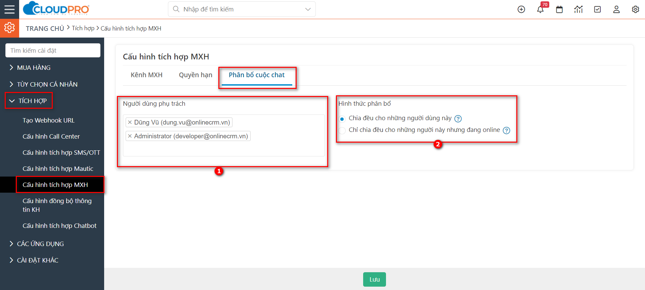Viewport: 645px width, 290px height.
Task: Click the 'Người dùng phụ trách' label
Action: (154, 103)
